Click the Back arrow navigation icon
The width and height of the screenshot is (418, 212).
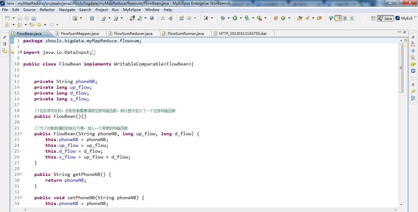pyautogui.click(x=39, y=25)
